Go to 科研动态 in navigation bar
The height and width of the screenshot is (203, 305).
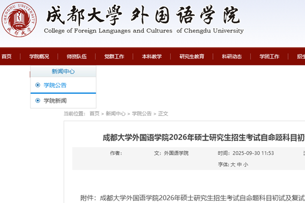232,56
